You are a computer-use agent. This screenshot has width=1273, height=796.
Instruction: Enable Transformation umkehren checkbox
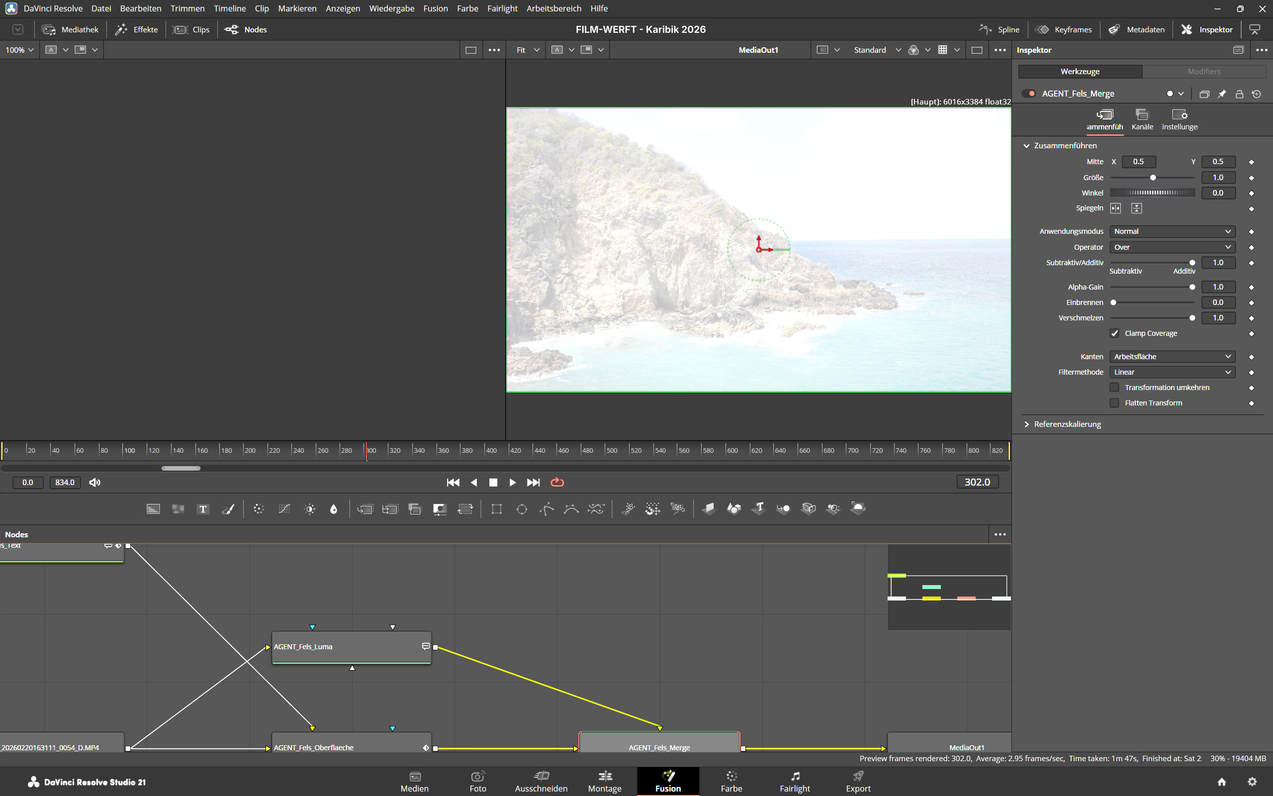(1115, 388)
